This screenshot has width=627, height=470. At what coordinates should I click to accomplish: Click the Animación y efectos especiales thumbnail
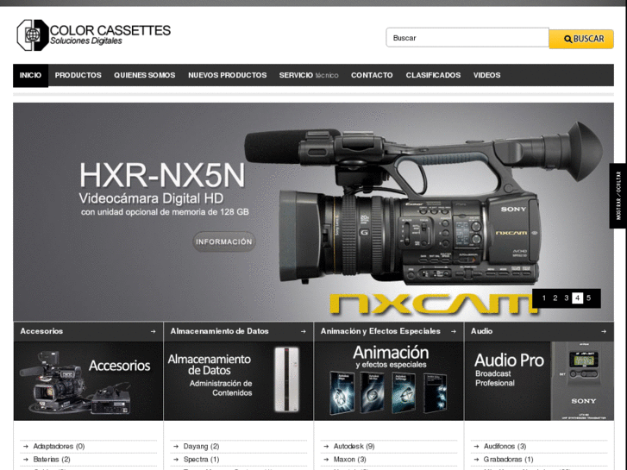click(x=389, y=381)
